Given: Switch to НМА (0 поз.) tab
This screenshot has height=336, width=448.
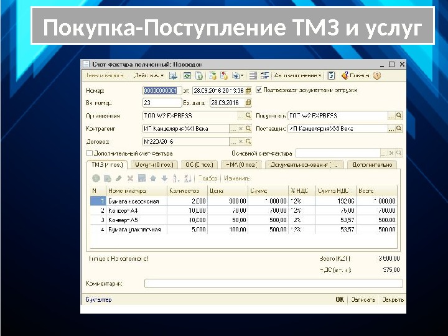Looking at the screenshot, I should pos(241,165).
